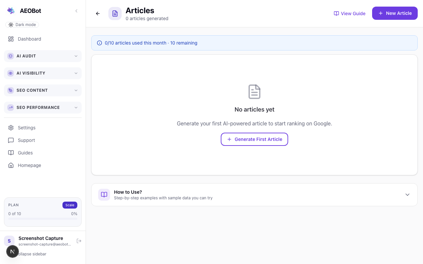Click the Guides book icon in sidebar
The width and height of the screenshot is (423, 264).
pos(11,153)
